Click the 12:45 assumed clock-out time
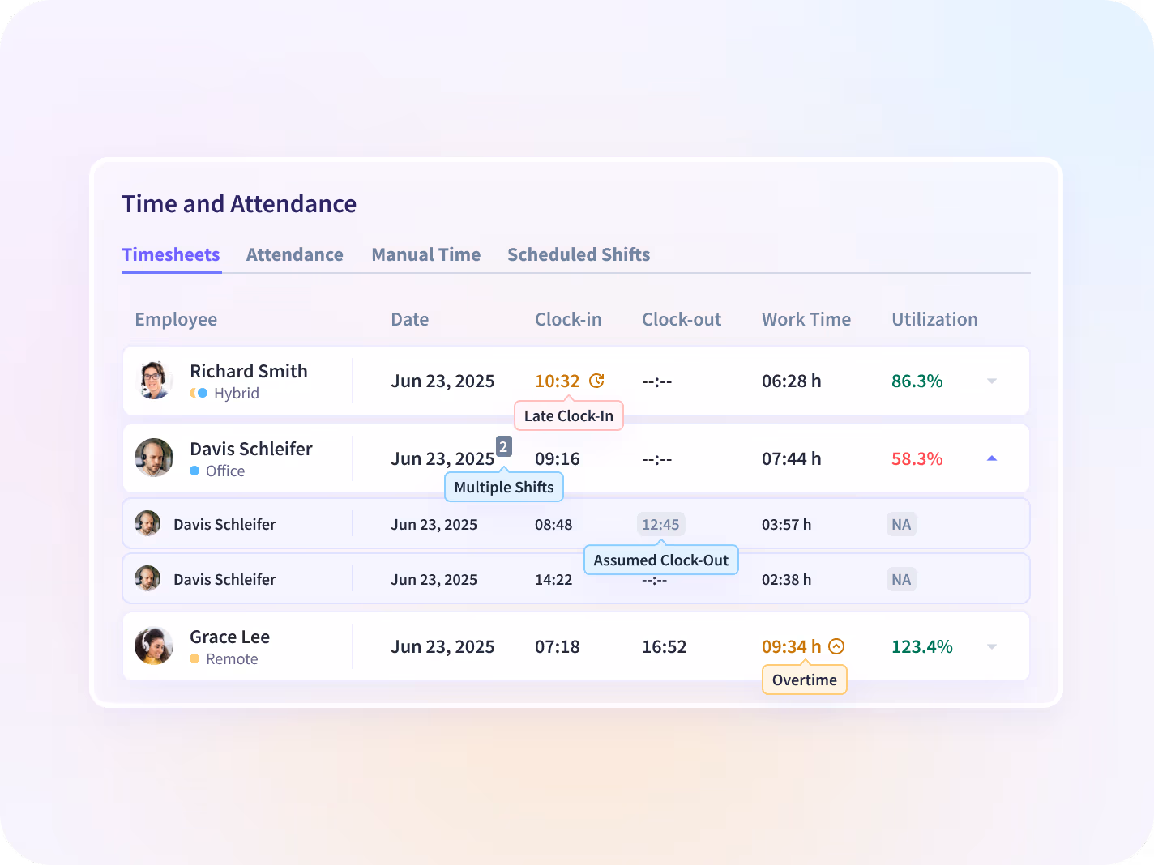The image size is (1154, 865). pyautogui.click(x=660, y=524)
